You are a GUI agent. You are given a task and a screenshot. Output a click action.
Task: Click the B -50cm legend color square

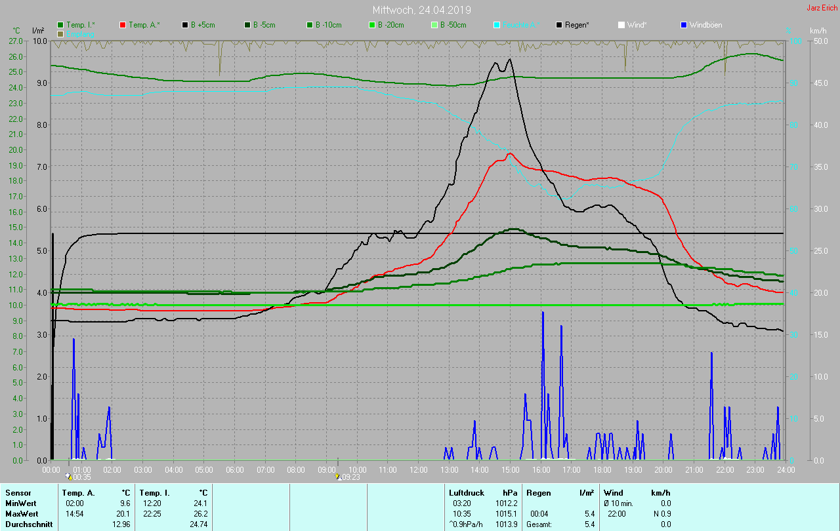(x=434, y=25)
